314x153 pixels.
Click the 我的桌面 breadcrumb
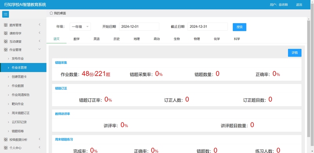click(60, 13)
